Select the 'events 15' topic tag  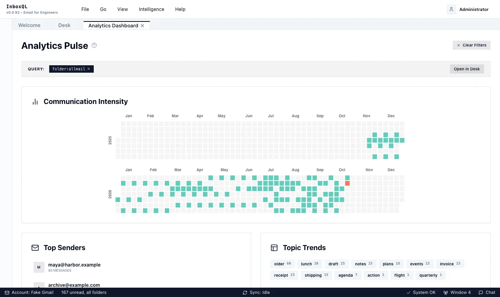pyautogui.click(x=420, y=264)
